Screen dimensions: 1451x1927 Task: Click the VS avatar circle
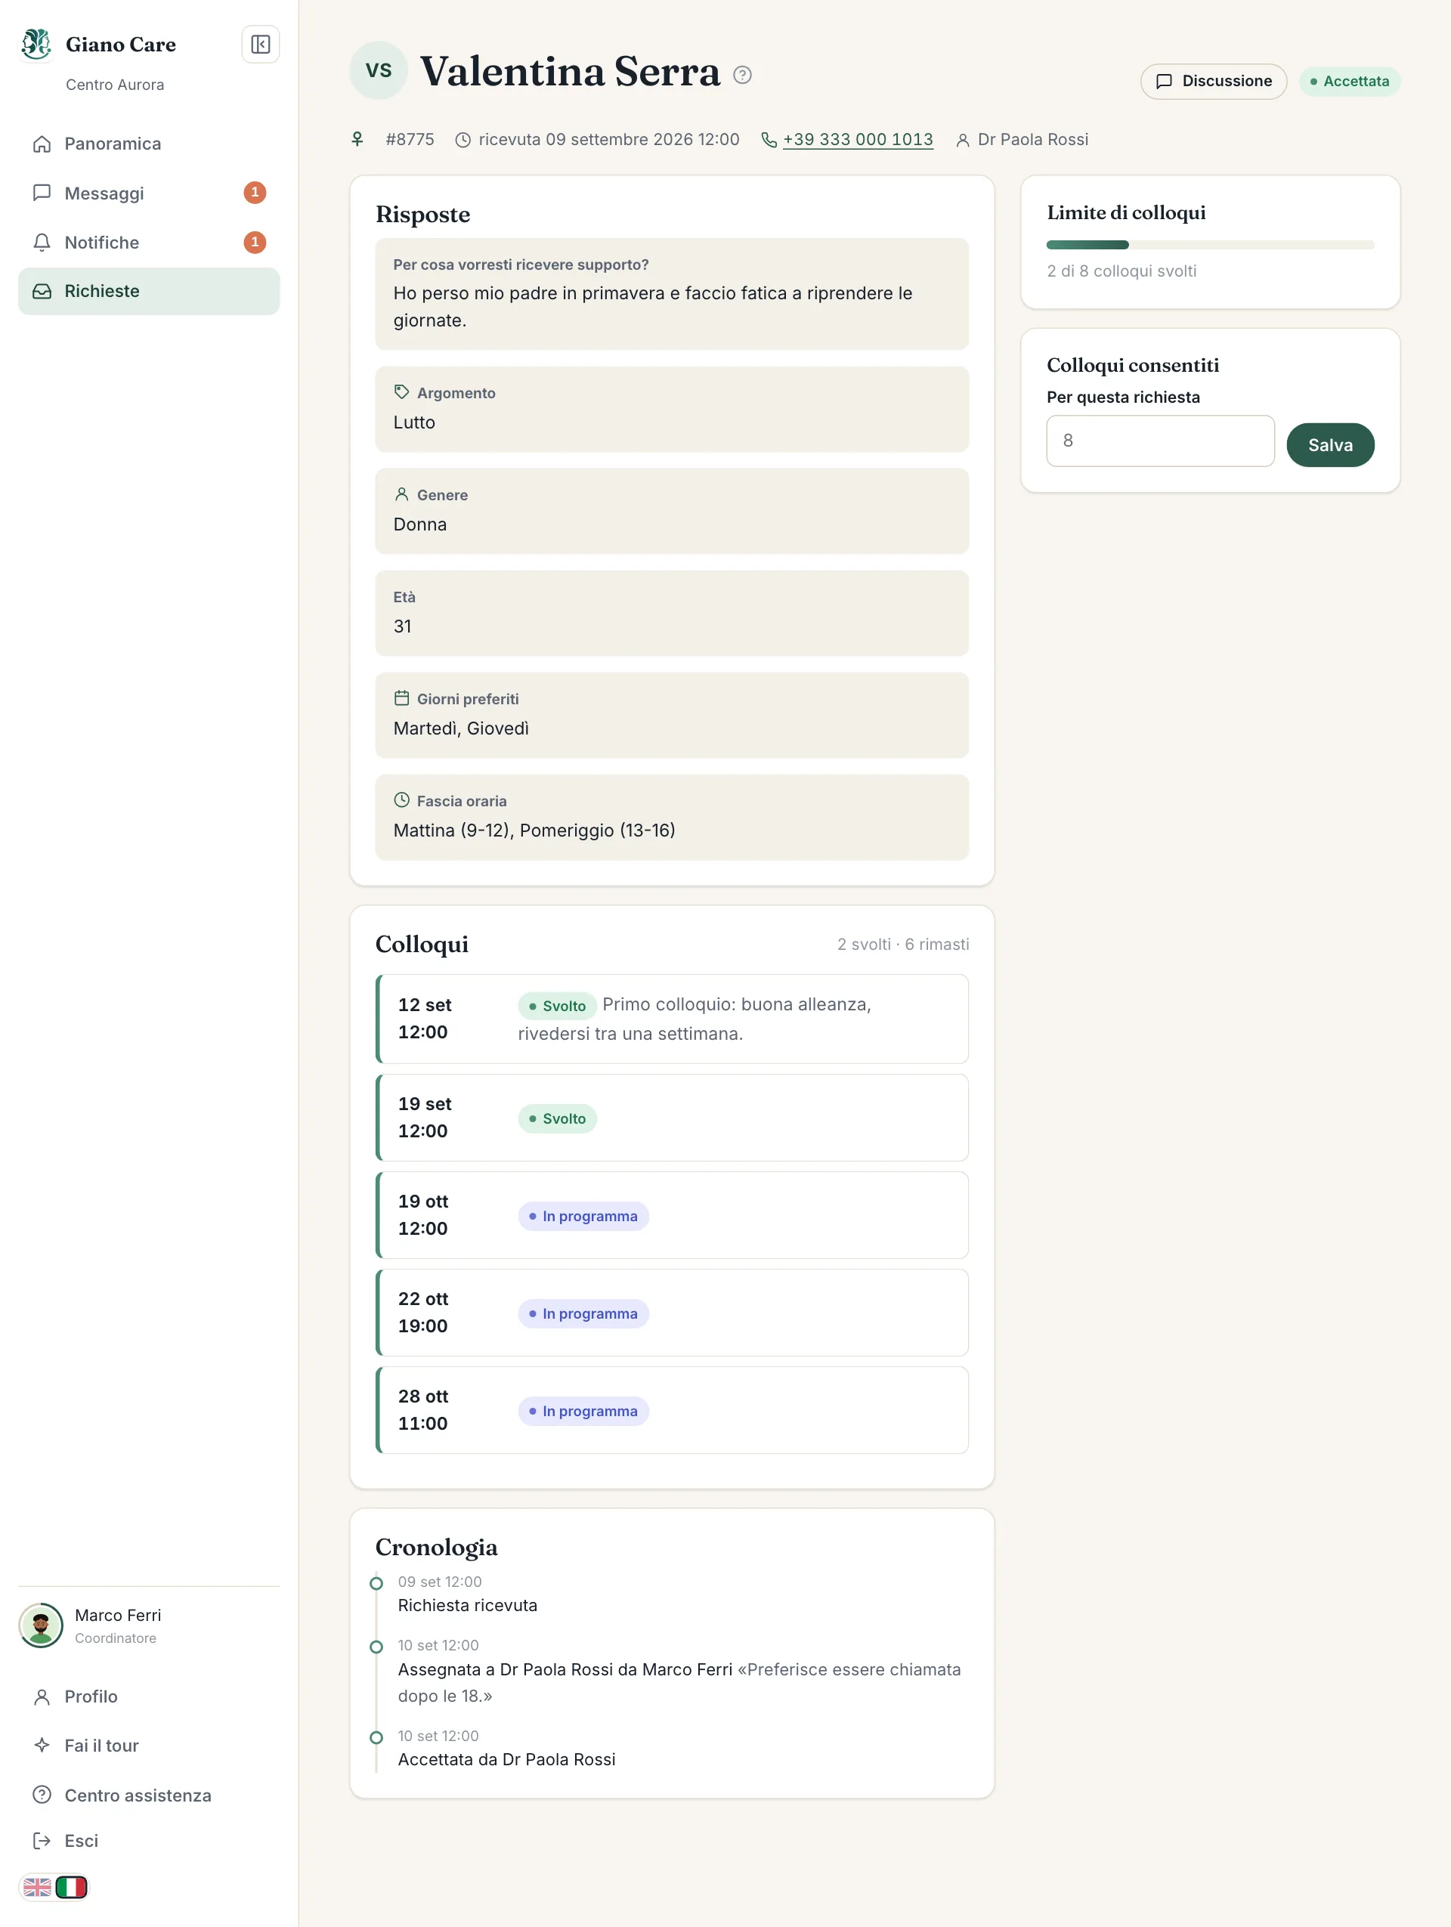click(378, 70)
